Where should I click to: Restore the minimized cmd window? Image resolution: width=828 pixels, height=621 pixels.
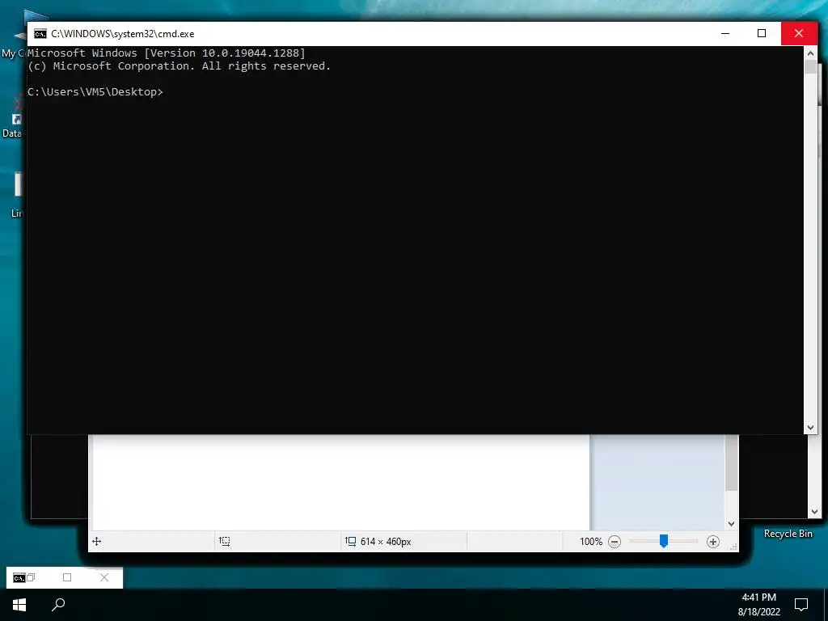coord(32,577)
